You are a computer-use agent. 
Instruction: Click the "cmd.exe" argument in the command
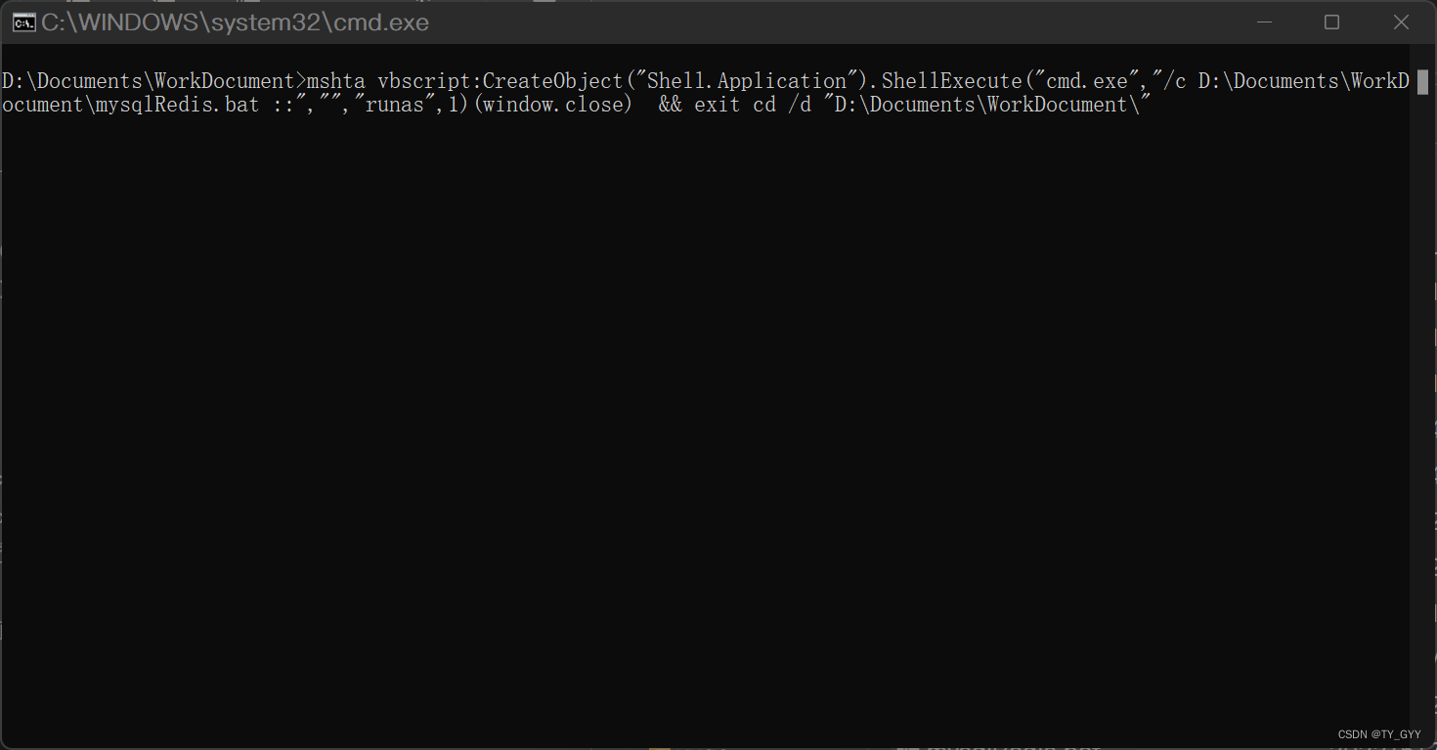coord(1085,81)
